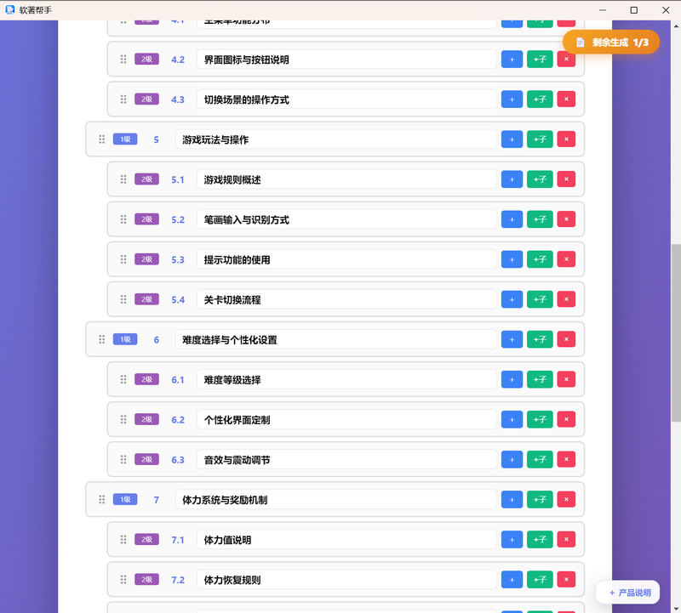Image resolution: width=681 pixels, height=613 pixels.
Task: Click blue plus on 6.3 音效与震动调节 row
Action: [x=512, y=459]
